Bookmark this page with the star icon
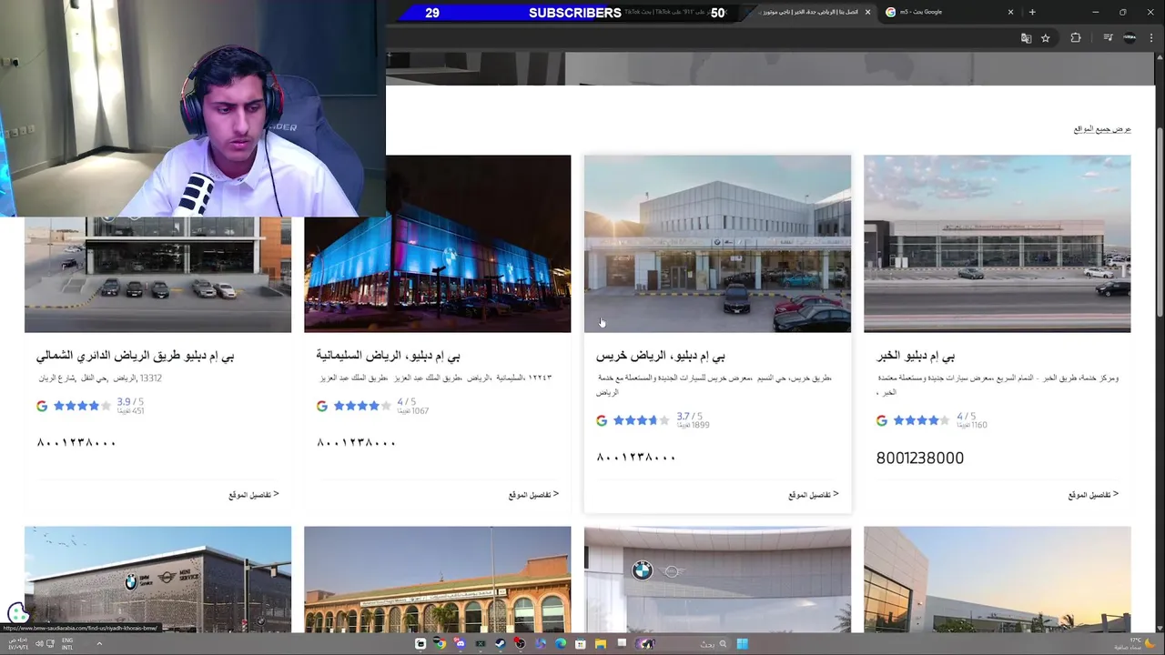The width and height of the screenshot is (1165, 655). click(1046, 38)
